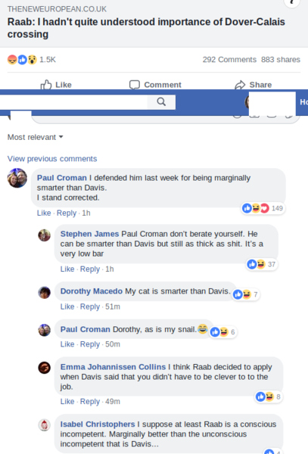Screen dimensions: 308x454
Task: Open the Raab Dover-Calais article headline
Action: pos(146,28)
